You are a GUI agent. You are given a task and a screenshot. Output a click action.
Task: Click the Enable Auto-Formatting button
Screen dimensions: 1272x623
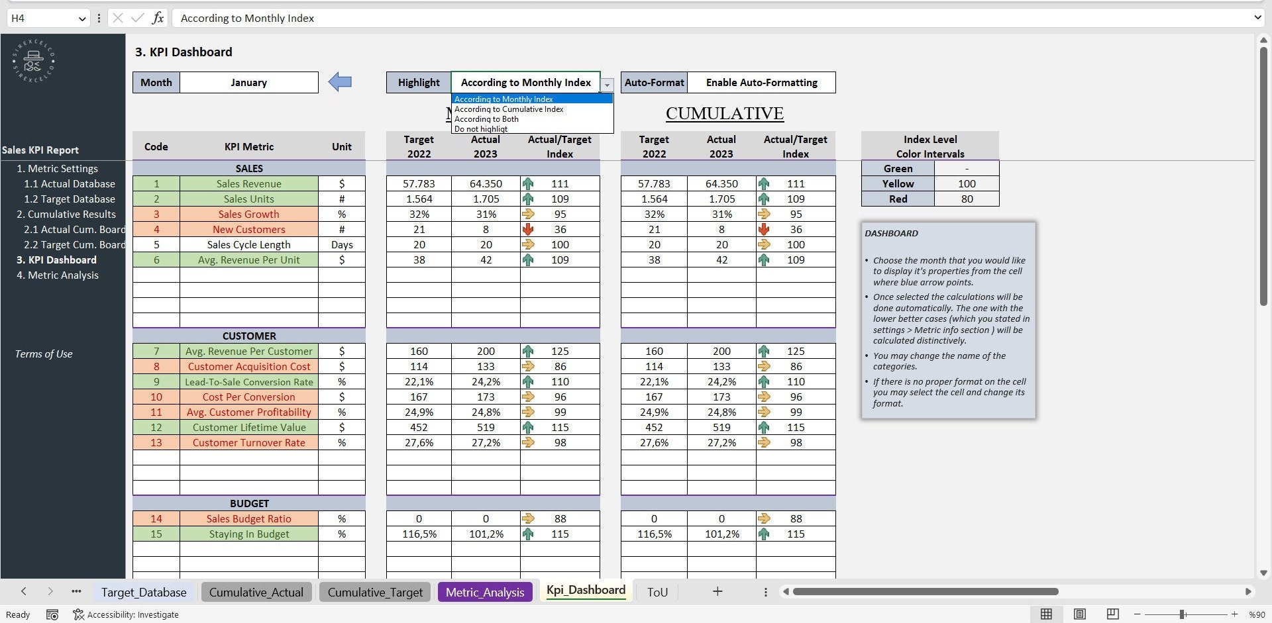(762, 82)
